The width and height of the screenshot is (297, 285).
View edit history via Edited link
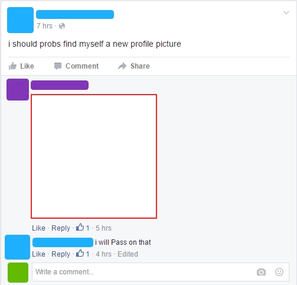pos(128,254)
